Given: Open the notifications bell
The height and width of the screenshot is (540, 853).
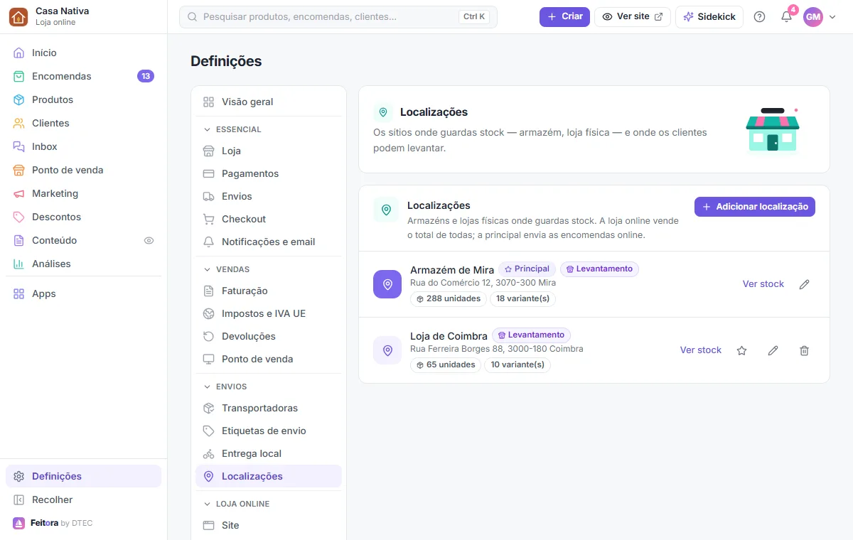Looking at the screenshot, I should [x=786, y=17].
